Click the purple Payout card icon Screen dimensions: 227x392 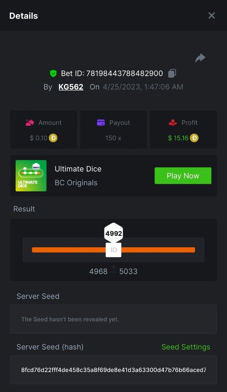101,123
